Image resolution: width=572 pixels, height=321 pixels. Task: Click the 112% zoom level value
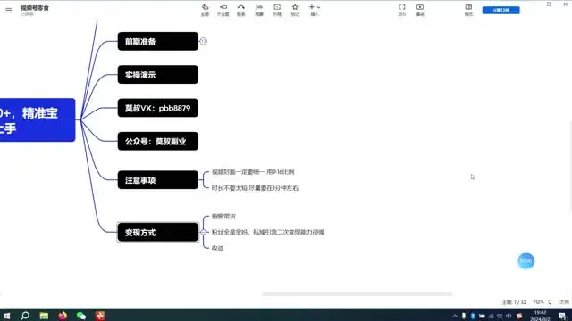(538, 302)
